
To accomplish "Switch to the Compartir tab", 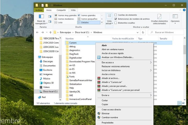I will (x=61, y=10).
